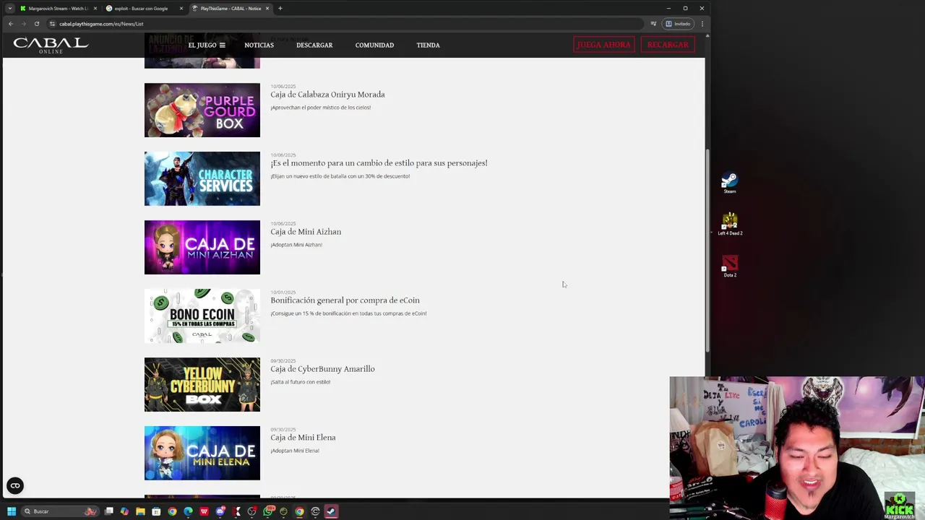Screen dimensions: 925x520
Task: Click the page vertical scrollbar
Action: [707, 251]
